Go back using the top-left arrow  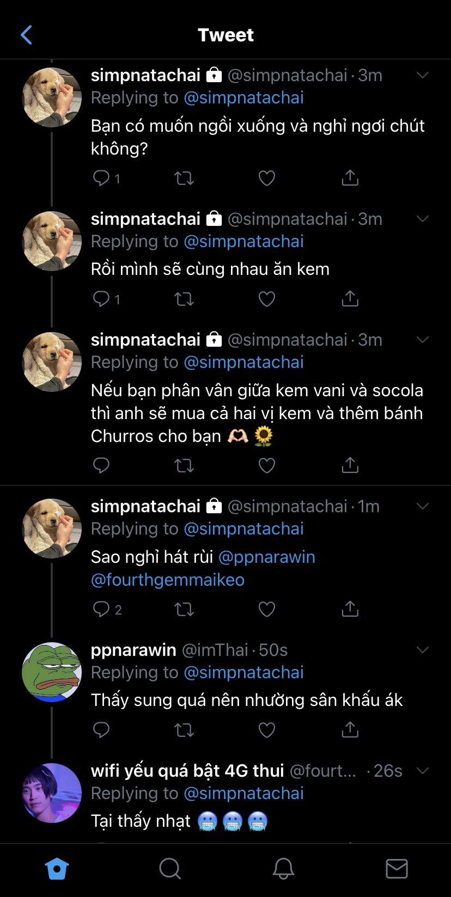click(26, 35)
